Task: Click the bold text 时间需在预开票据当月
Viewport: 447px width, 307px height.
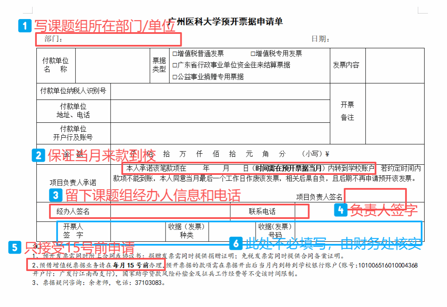Action: coord(289,168)
